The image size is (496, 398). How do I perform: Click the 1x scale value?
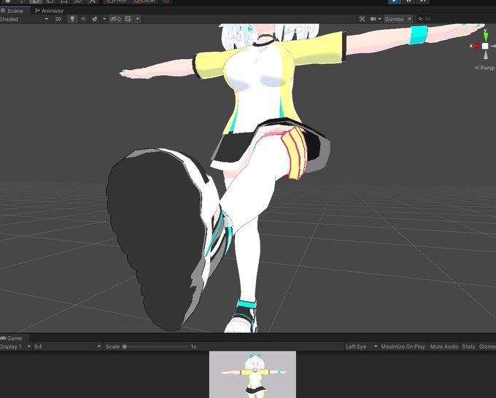coord(193,347)
